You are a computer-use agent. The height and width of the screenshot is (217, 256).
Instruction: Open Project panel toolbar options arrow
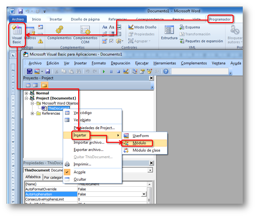pos(153,87)
